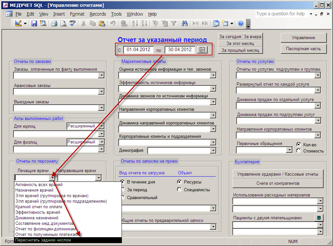This screenshot has height=246, width=333.
Task: Click the Cut scissors icon
Action: [83, 23]
